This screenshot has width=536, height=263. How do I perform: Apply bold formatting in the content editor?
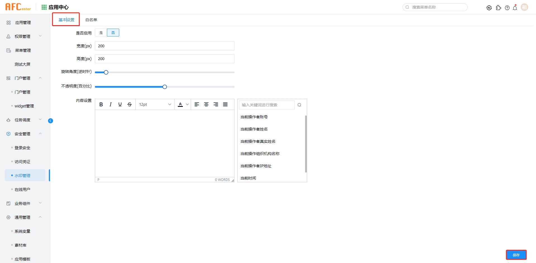pyautogui.click(x=101, y=104)
